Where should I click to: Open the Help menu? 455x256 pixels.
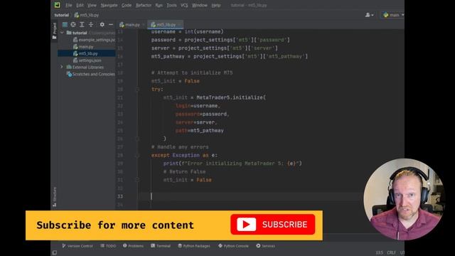(216, 5)
